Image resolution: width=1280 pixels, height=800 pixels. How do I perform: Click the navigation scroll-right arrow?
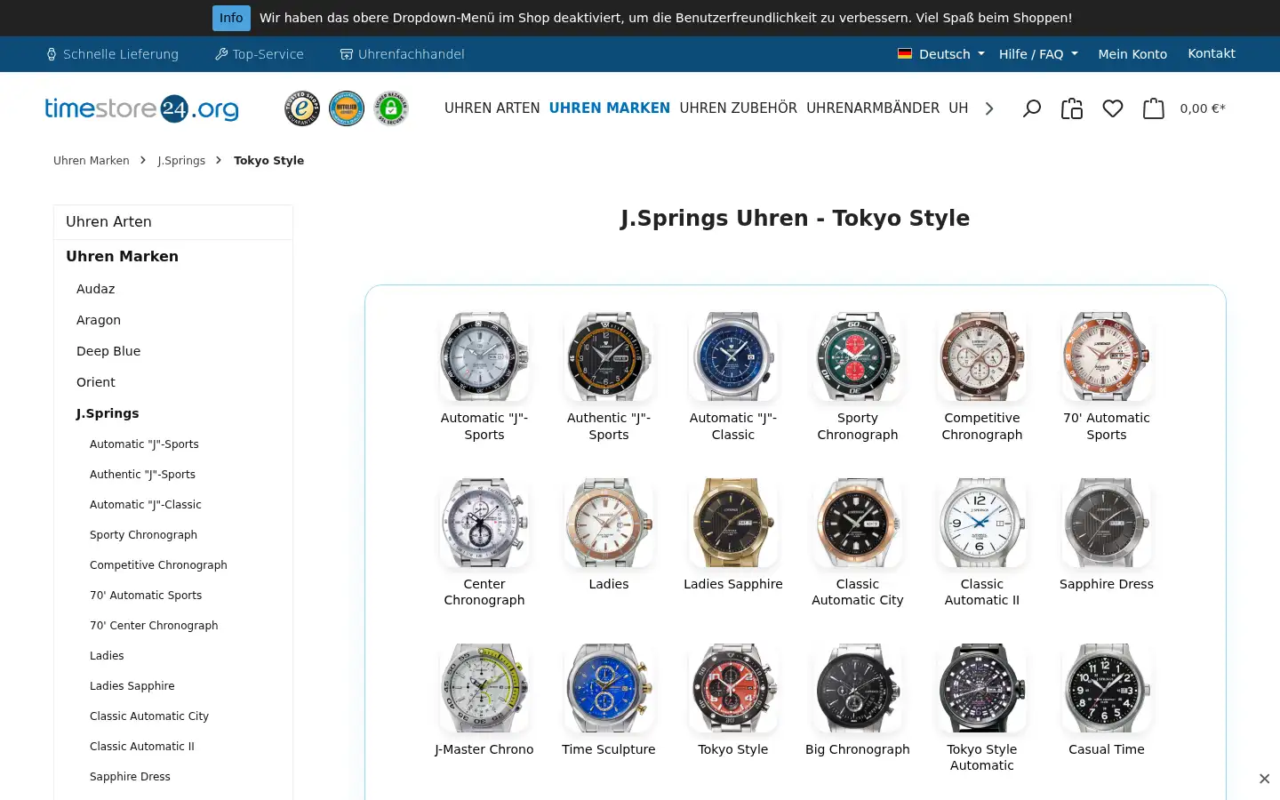pyautogui.click(x=989, y=108)
